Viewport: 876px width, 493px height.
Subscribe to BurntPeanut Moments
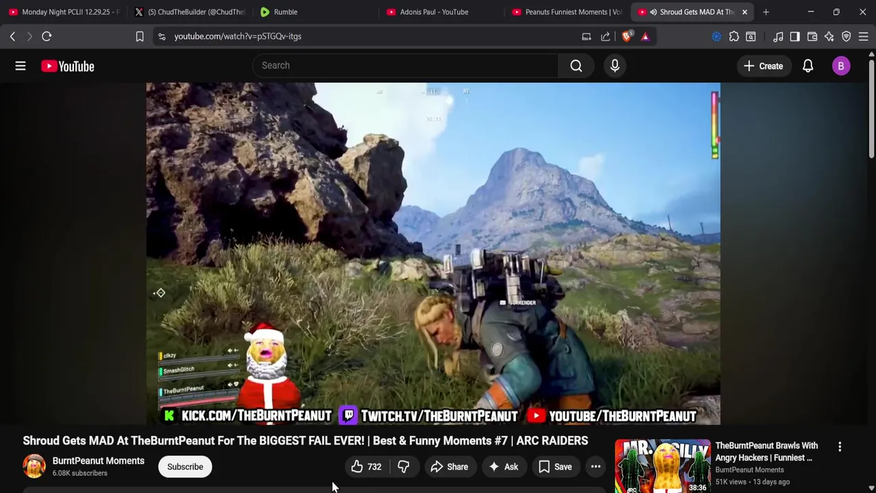coord(185,467)
